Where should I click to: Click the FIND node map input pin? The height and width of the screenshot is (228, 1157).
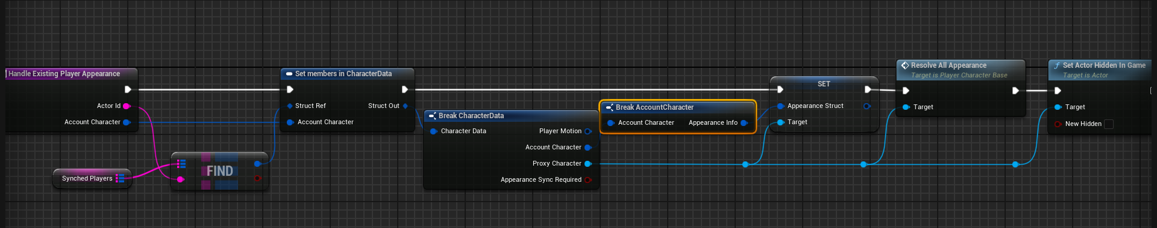pyautogui.click(x=181, y=163)
